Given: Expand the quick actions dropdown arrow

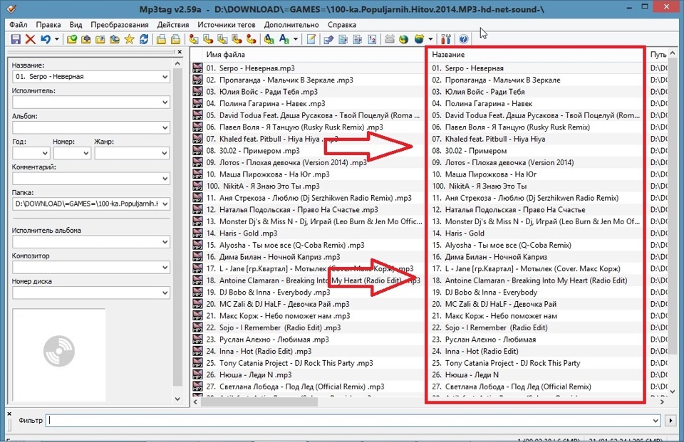Looking at the screenshot, I should click(x=296, y=39).
